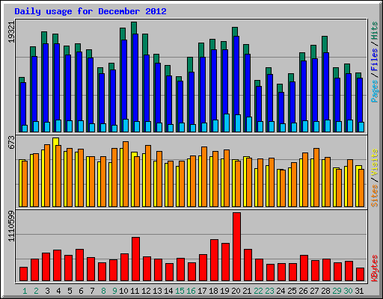Click day label 4 on the x-axis
Viewport: 383px width, 299px height.
click(58, 291)
